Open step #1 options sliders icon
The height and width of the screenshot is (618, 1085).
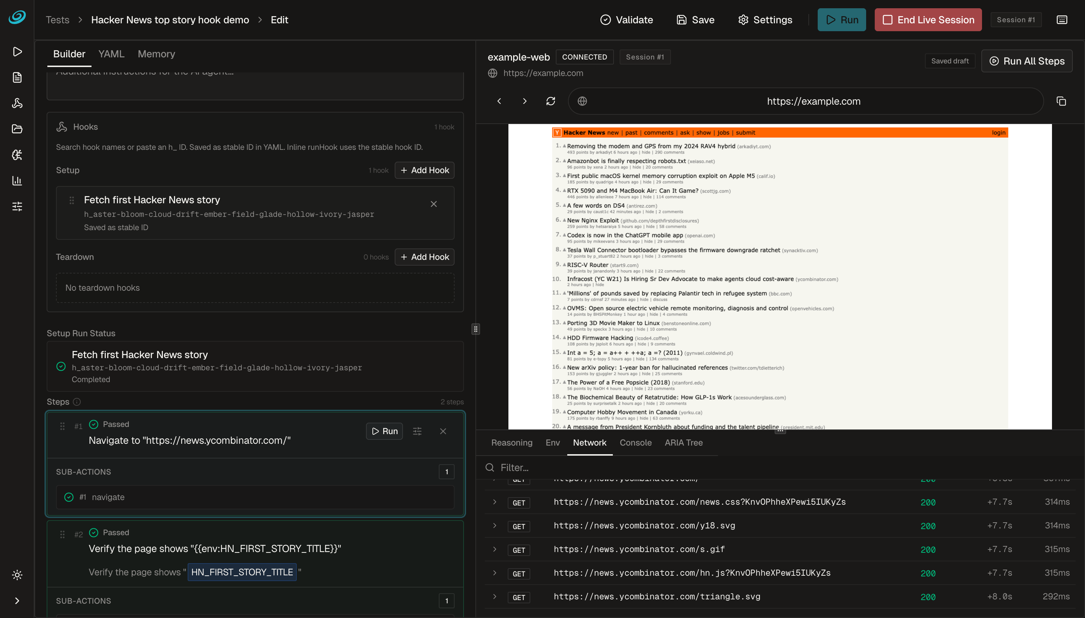coord(417,431)
